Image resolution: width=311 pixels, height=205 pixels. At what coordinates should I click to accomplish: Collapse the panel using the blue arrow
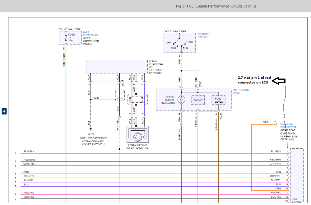(4, 111)
